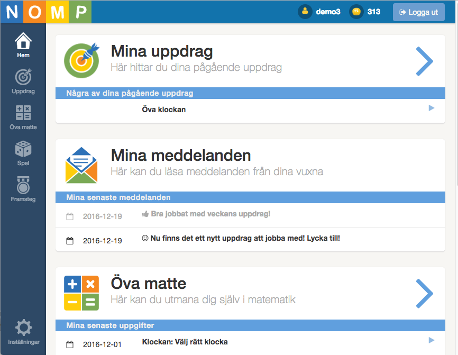Click the Mina meddelanden envelope icon
The width and height of the screenshot is (458, 355).
81,165
